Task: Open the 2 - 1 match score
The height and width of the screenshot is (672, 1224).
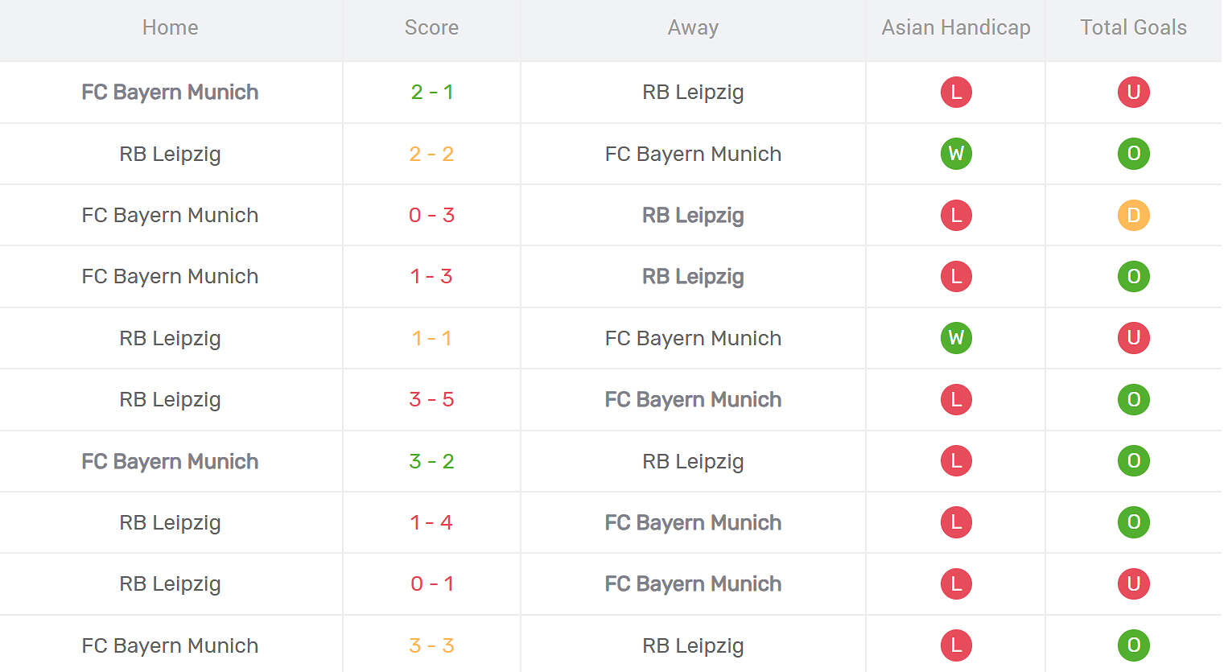Action: point(431,92)
